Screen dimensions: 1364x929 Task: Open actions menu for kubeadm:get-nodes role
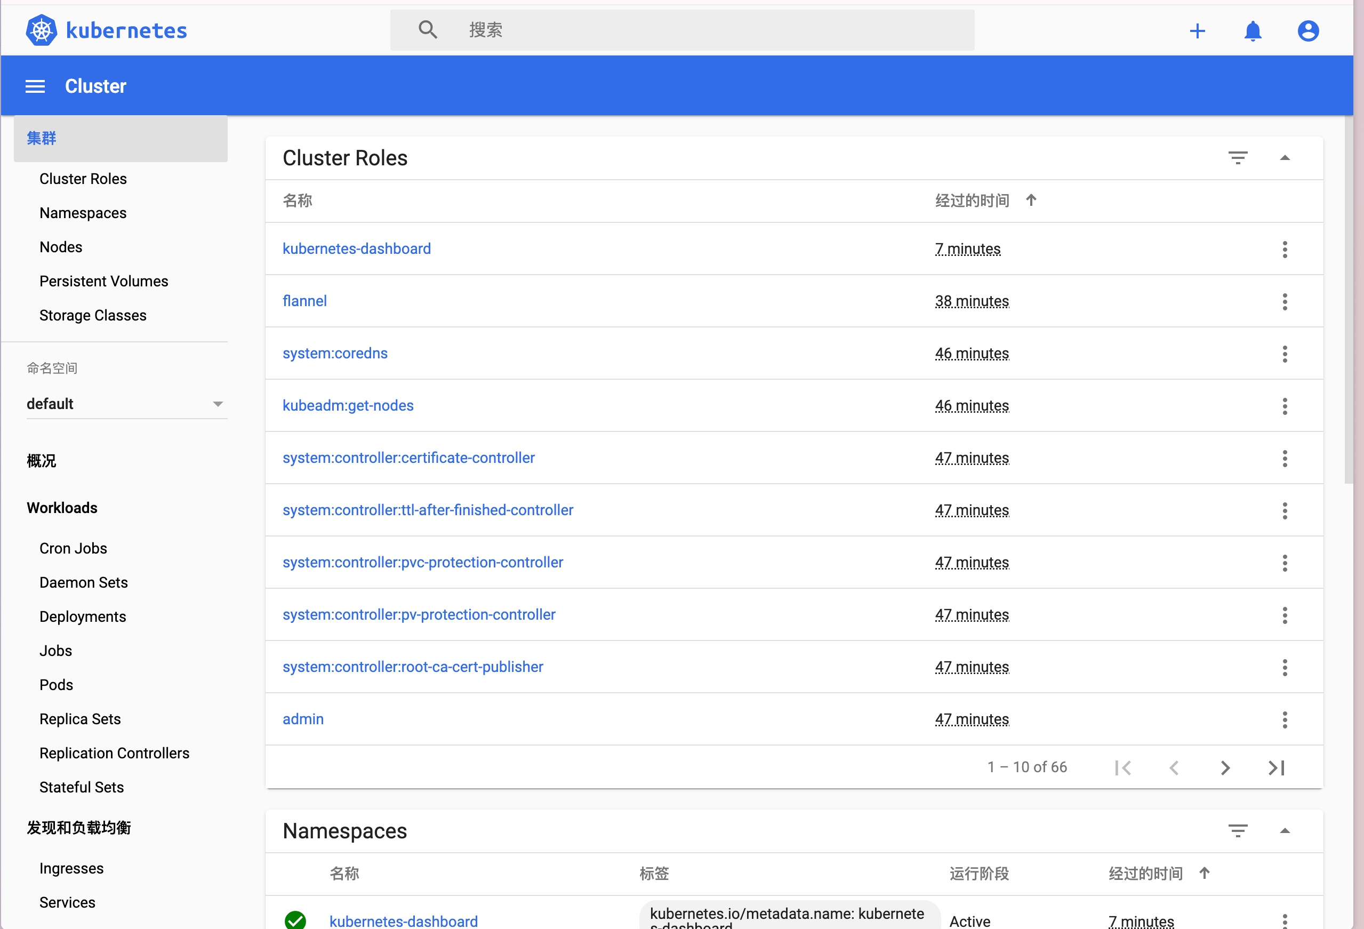click(x=1285, y=405)
